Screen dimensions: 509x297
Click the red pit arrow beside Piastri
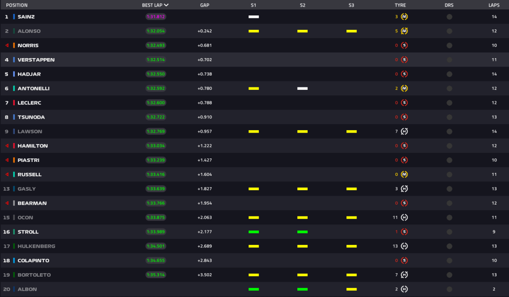(x=7, y=160)
